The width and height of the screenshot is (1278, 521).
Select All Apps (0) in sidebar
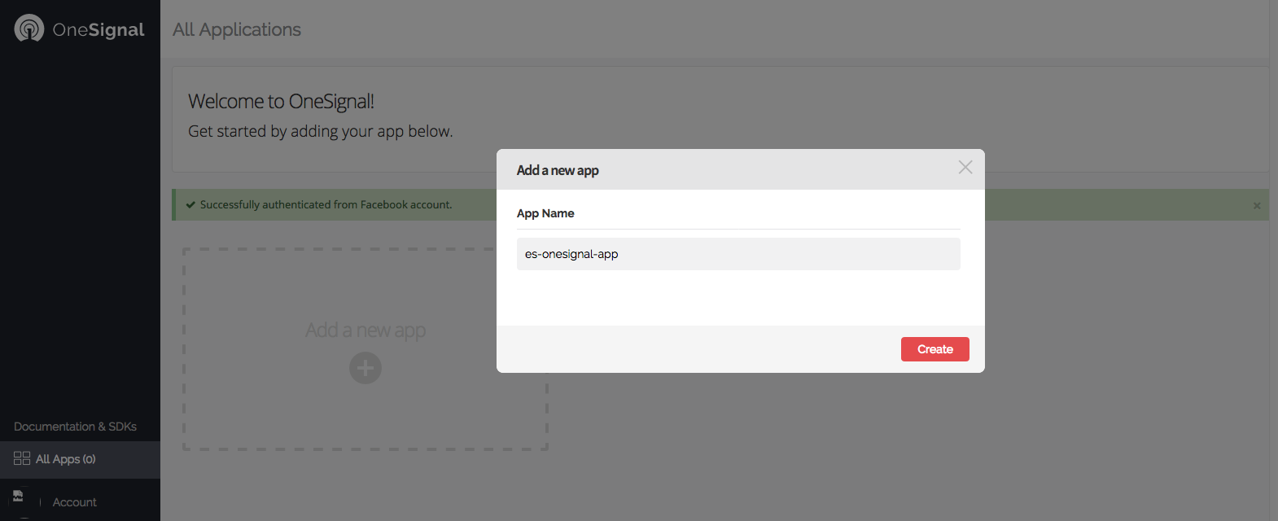tap(80, 459)
